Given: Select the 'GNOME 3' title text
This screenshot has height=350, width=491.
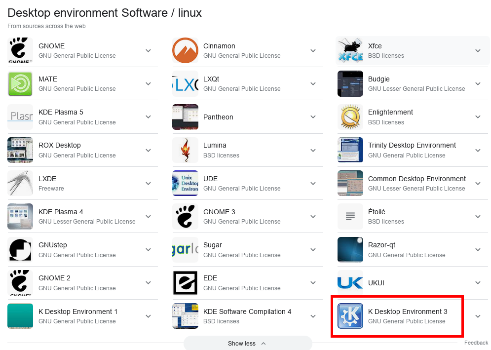Looking at the screenshot, I should (x=219, y=212).
